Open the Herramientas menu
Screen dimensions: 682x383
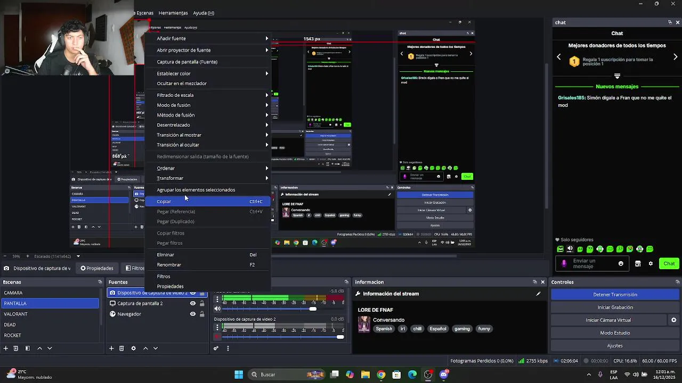[x=173, y=13]
